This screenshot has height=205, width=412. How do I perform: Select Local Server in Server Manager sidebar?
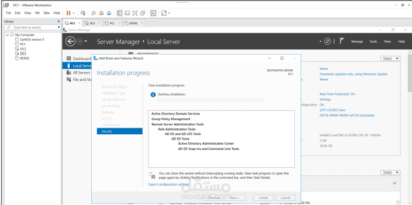pyautogui.click(x=78, y=66)
